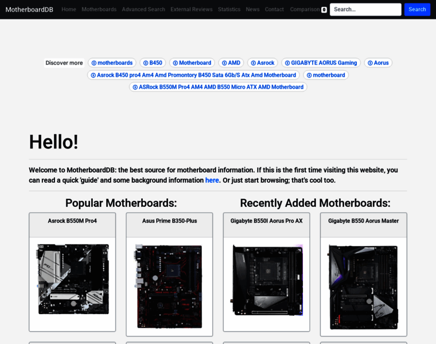This screenshot has width=436, height=344.
Task: Open the Home menu item
Action: coord(69,9)
